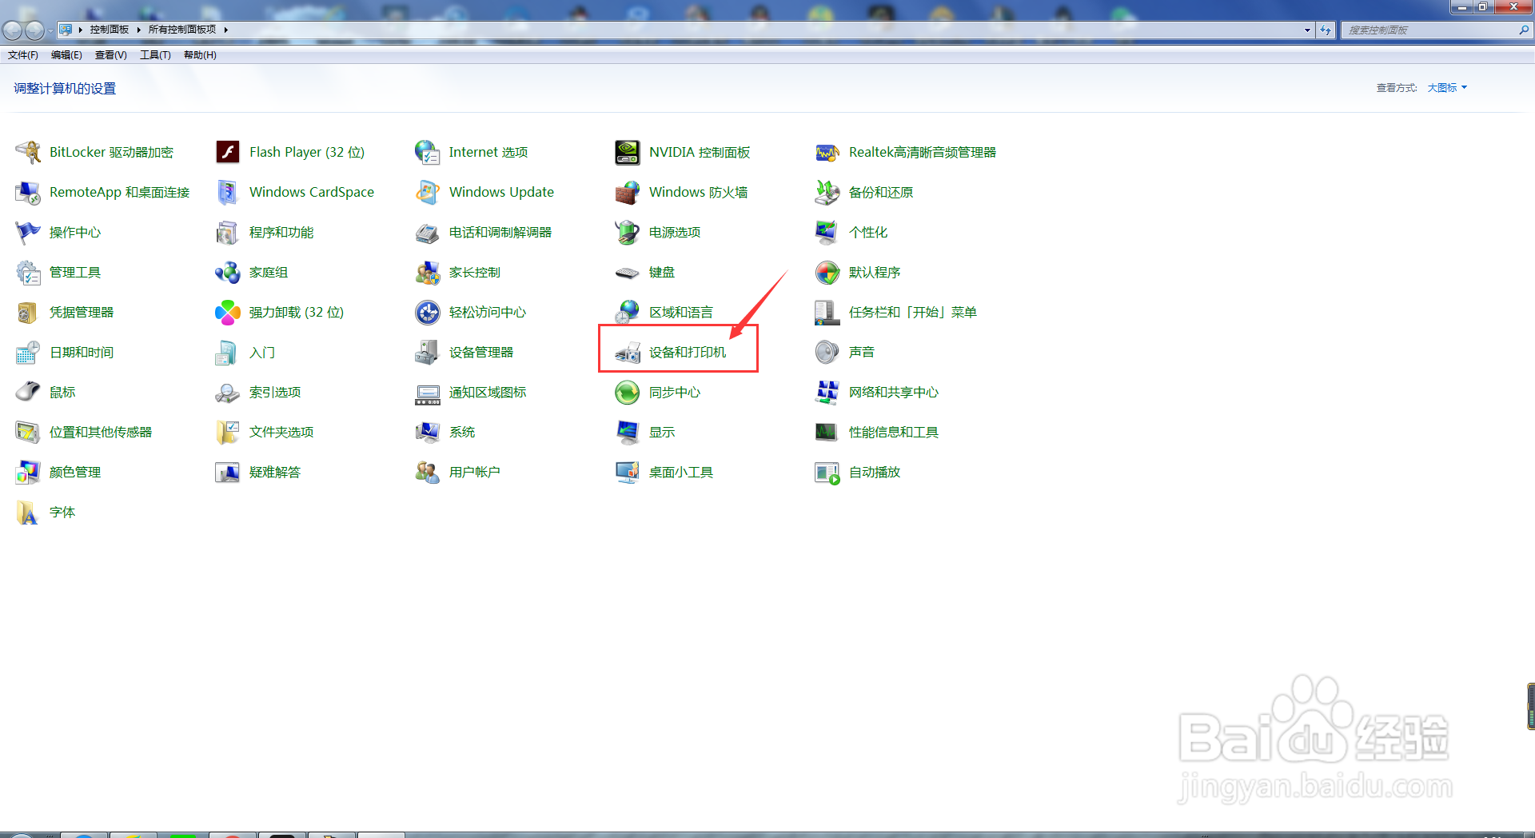The width and height of the screenshot is (1535, 838).
Task: Expand the address bar history dropdown arrow
Action: coord(1307,30)
